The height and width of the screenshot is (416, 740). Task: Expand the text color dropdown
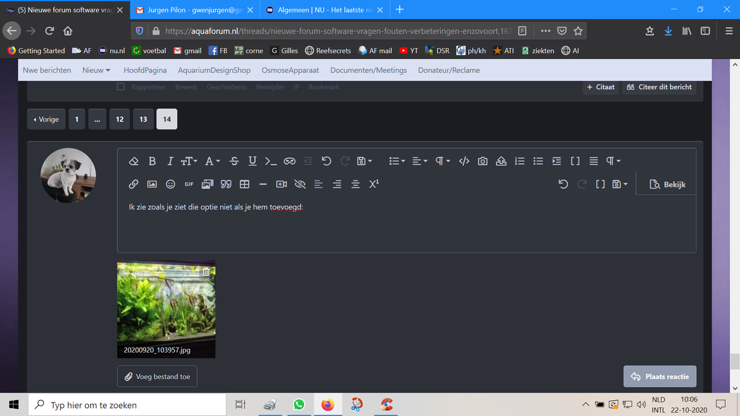pyautogui.click(x=212, y=161)
